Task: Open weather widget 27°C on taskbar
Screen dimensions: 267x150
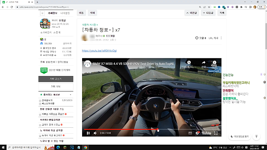Action: (x=218, y=147)
